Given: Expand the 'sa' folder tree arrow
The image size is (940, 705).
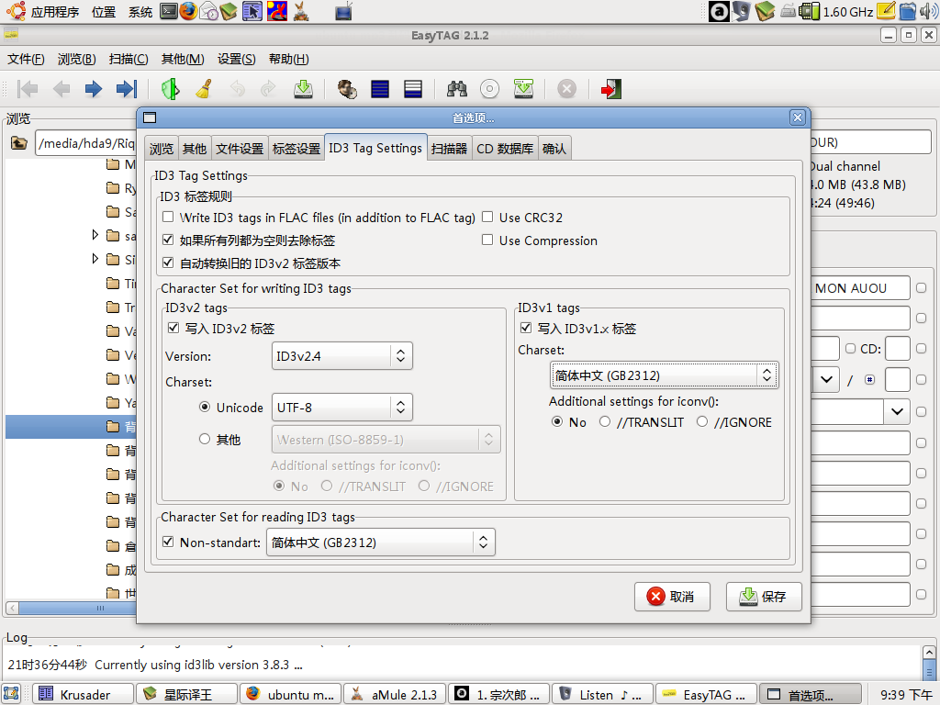Looking at the screenshot, I should [x=95, y=235].
